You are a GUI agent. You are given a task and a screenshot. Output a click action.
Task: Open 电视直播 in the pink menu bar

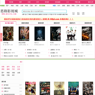(x=58, y=2)
